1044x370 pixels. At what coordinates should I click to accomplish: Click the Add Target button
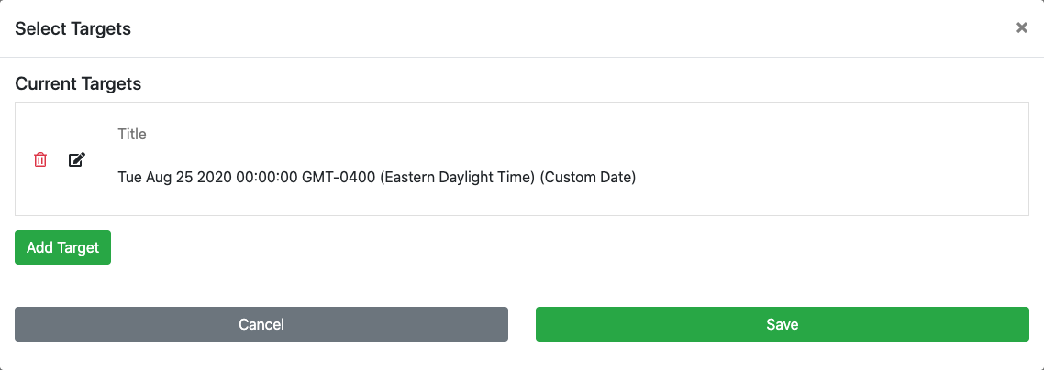click(62, 247)
